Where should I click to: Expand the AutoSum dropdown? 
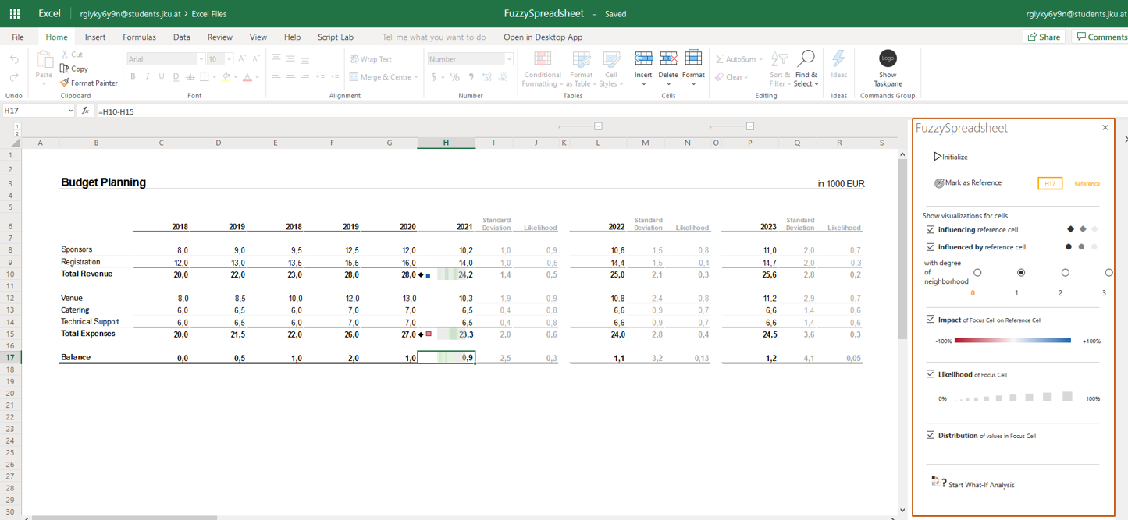pos(761,59)
